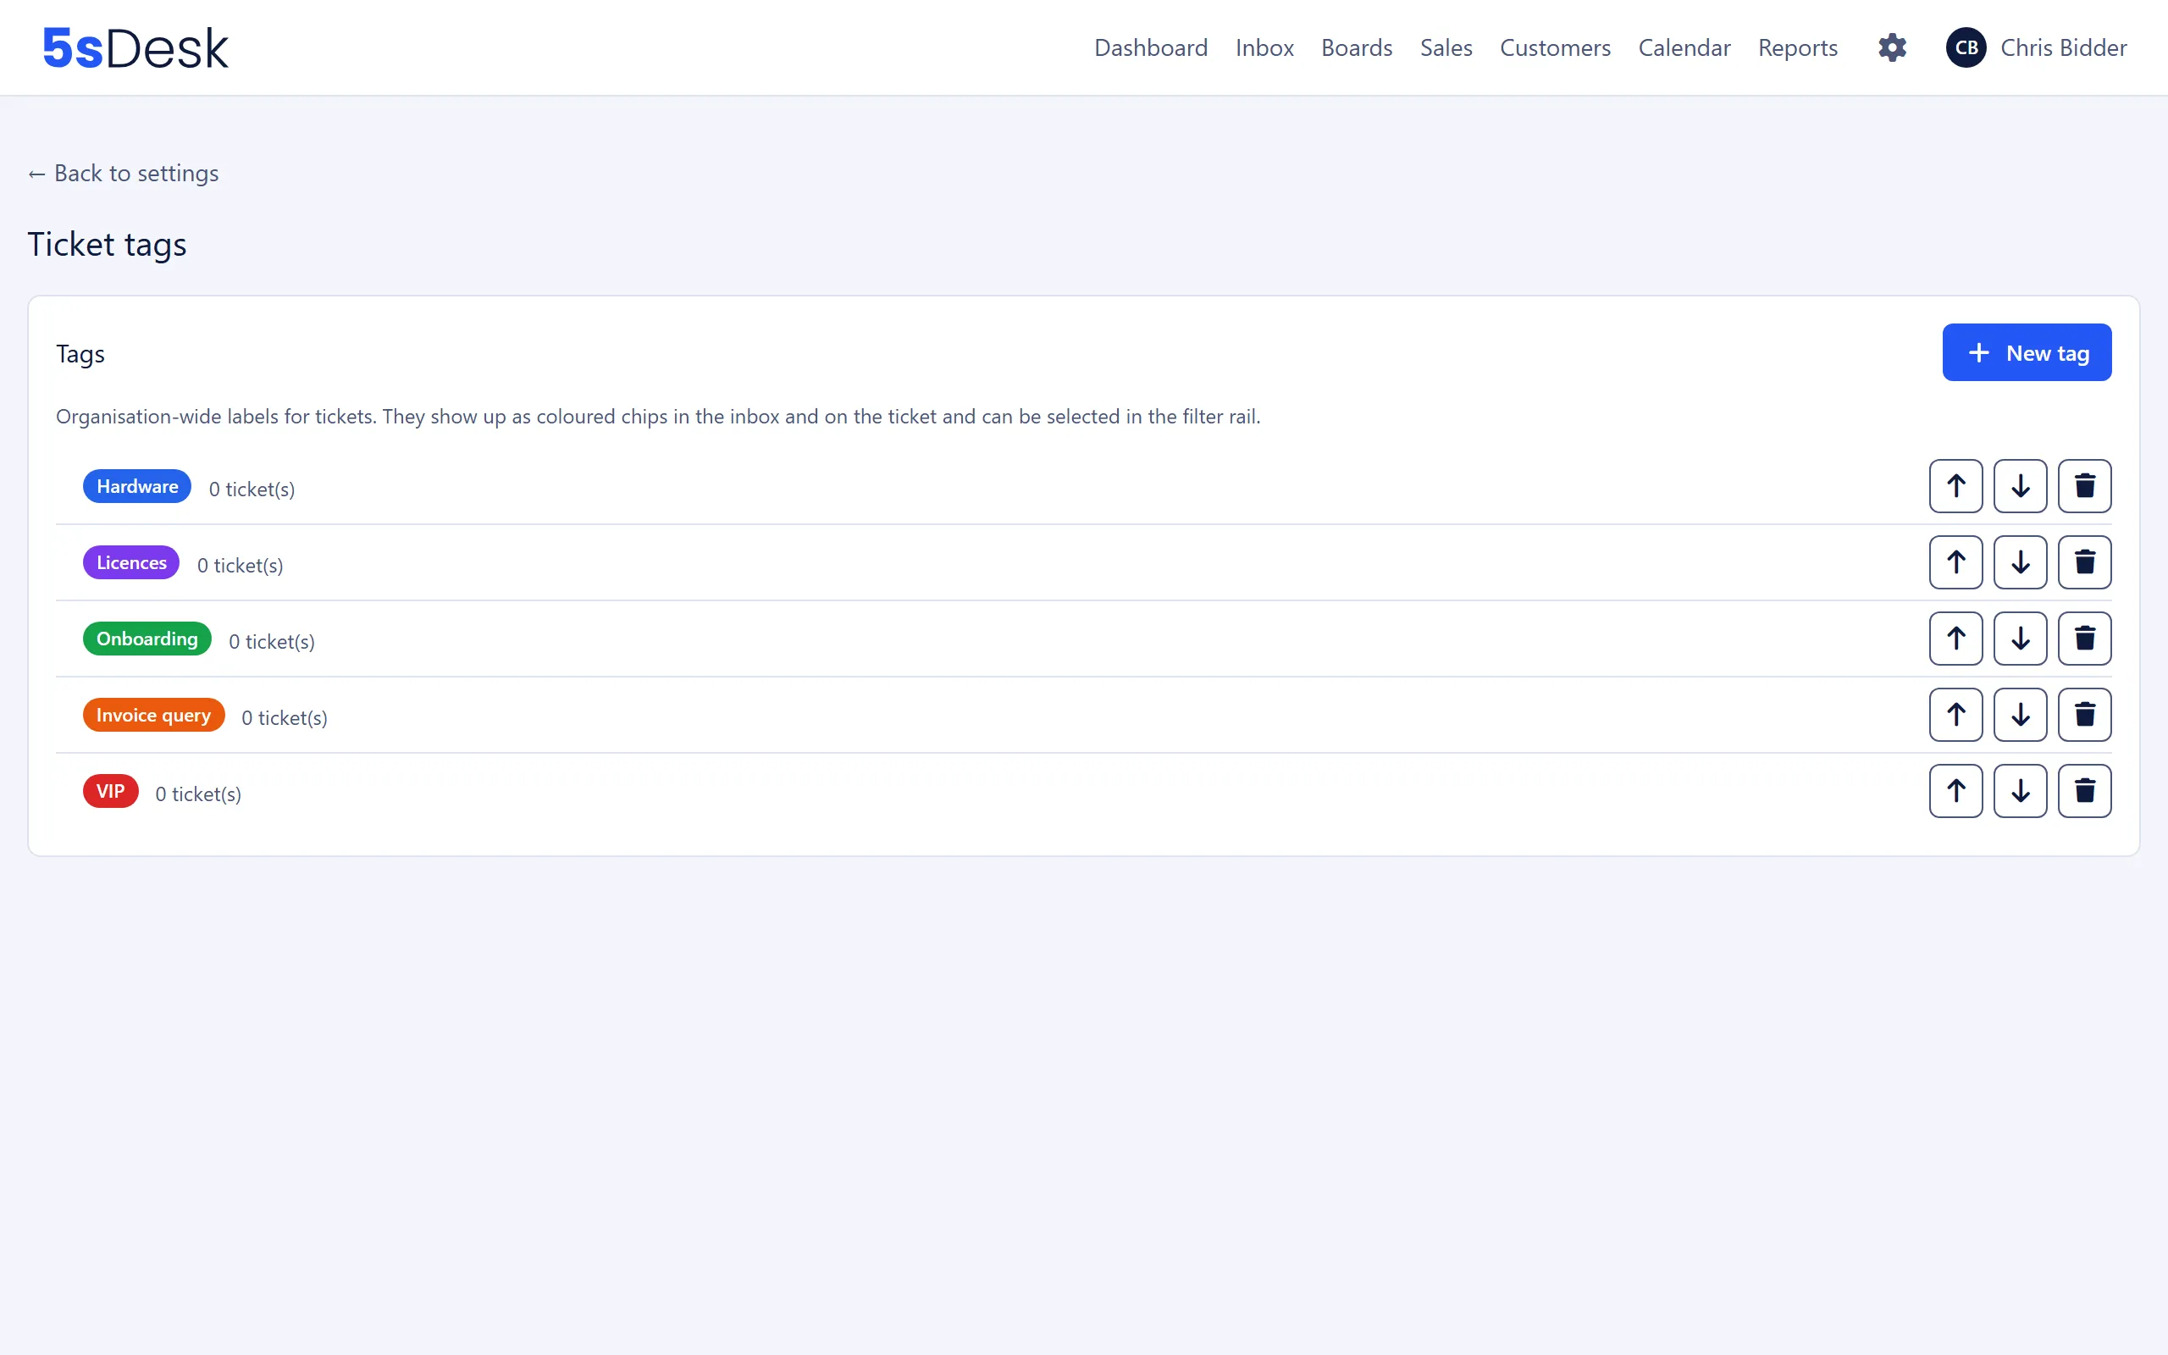Open settings via the gear icon

pos(1892,47)
